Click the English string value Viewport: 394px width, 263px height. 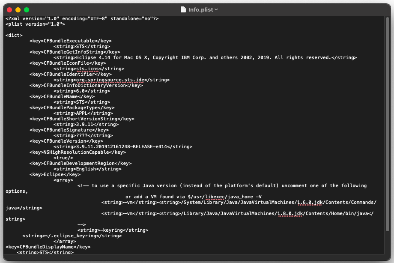(x=87, y=169)
